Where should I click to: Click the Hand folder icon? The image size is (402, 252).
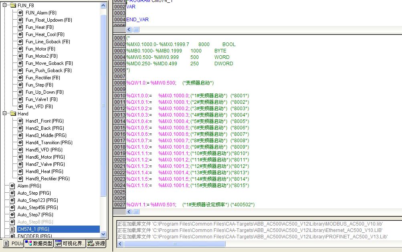tap(12, 114)
